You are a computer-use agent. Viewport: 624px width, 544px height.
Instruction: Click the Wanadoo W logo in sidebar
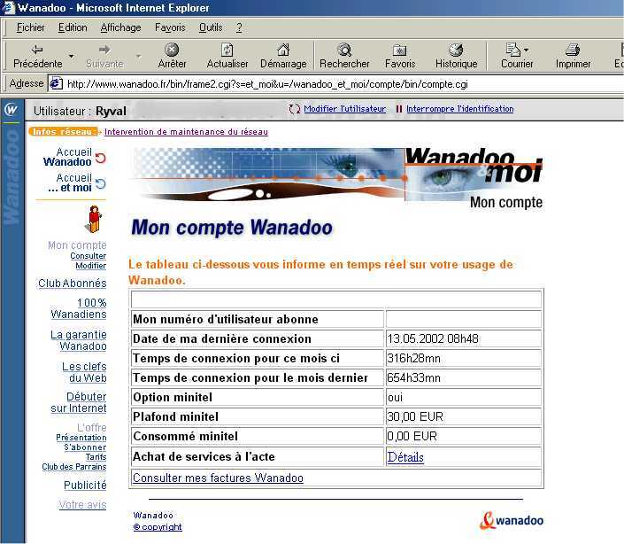[x=12, y=110]
